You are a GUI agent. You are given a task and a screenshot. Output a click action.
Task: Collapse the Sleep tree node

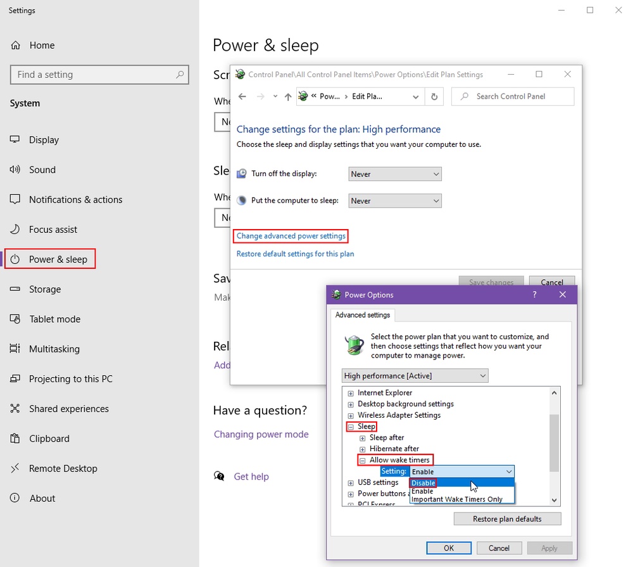pyautogui.click(x=351, y=427)
